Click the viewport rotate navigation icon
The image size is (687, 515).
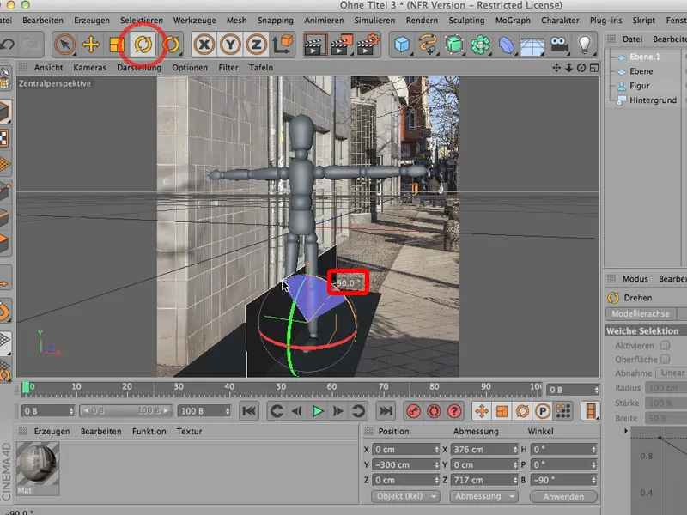581,68
